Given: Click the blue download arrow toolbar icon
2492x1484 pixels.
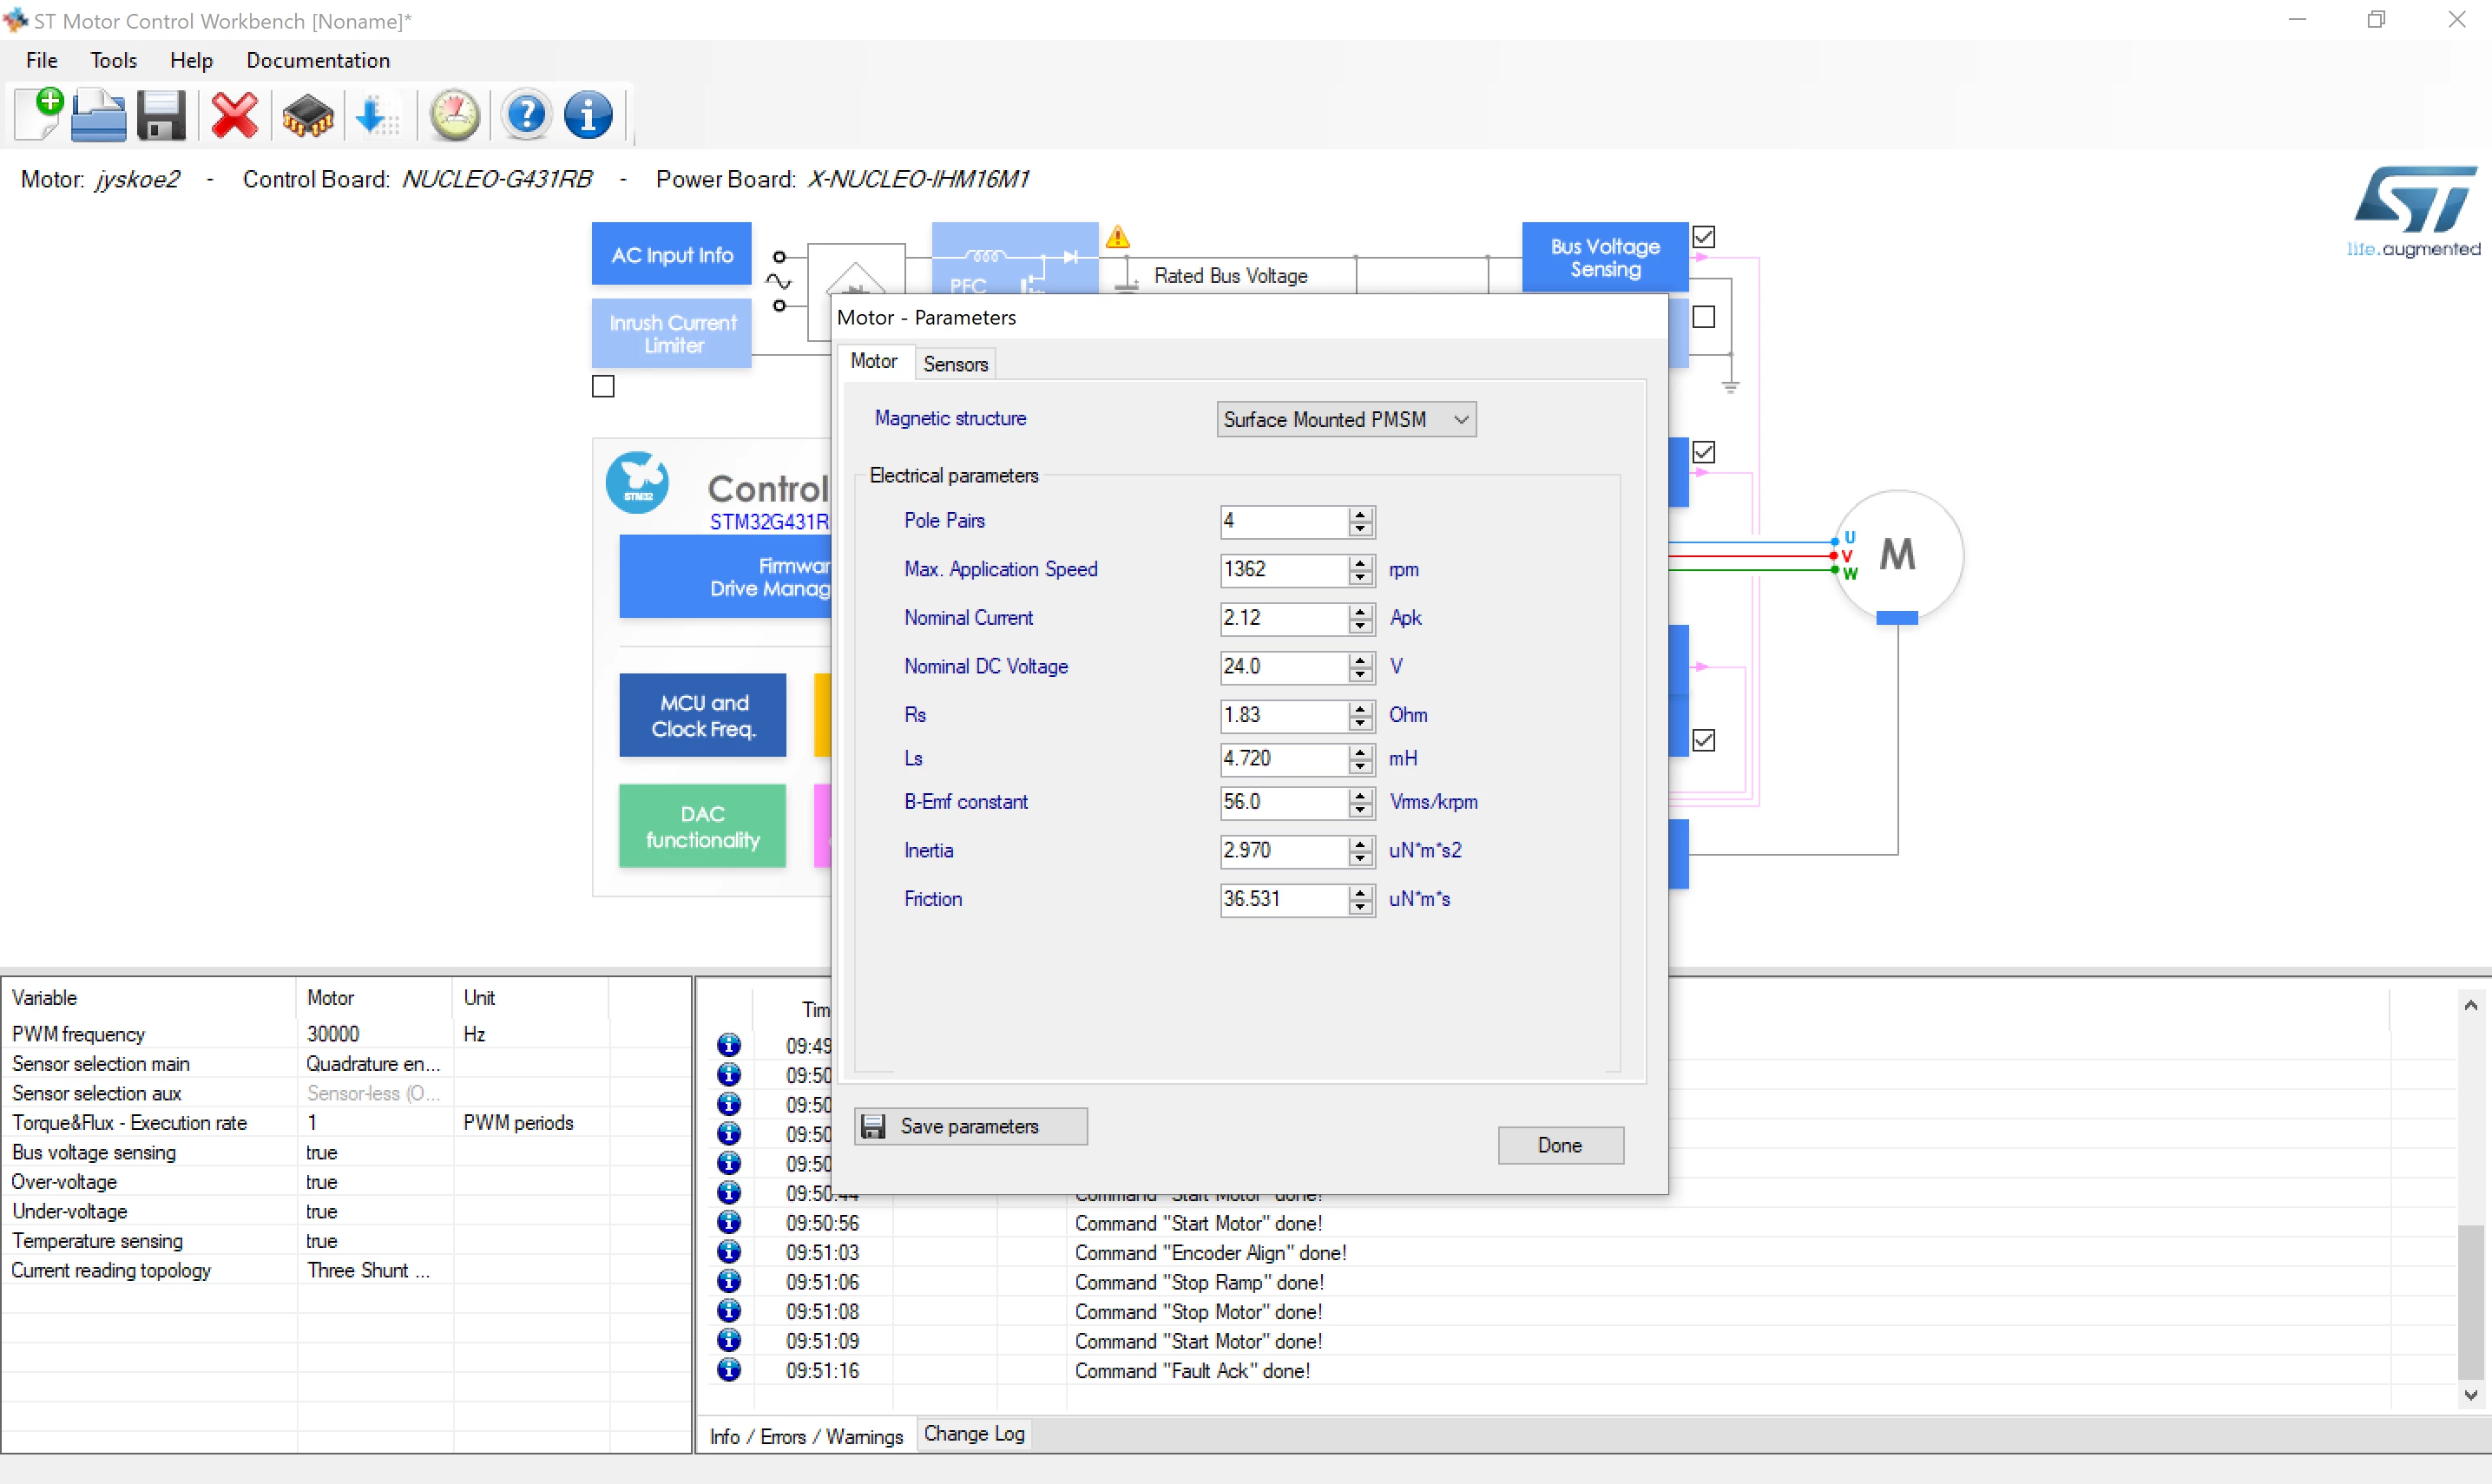Looking at the screenshot, I should [376, 116].
